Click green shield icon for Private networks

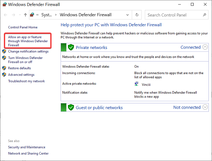71,47
